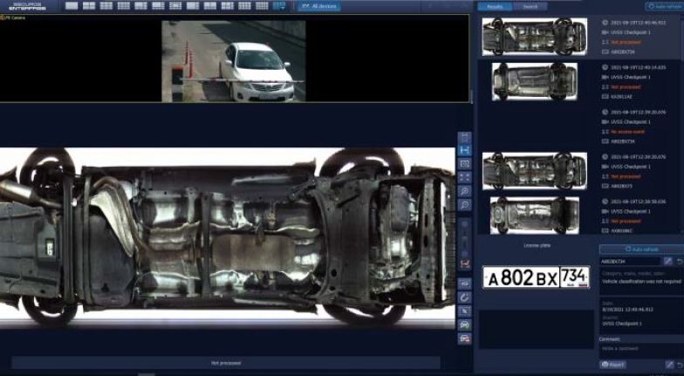Click the fit-to-width tool in the vertical toolbar
Image resolution: width=684 pixels, height=376 pixels.
click(465, 151)
